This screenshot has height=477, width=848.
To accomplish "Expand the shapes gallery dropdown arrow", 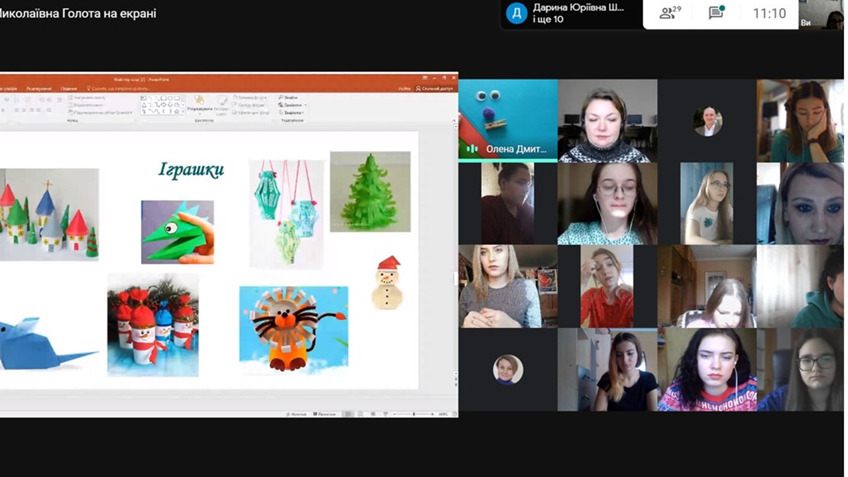I will [183, 111].
